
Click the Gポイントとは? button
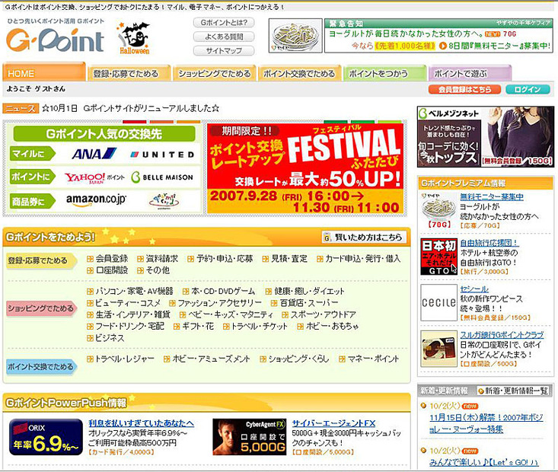pos(224,22)
